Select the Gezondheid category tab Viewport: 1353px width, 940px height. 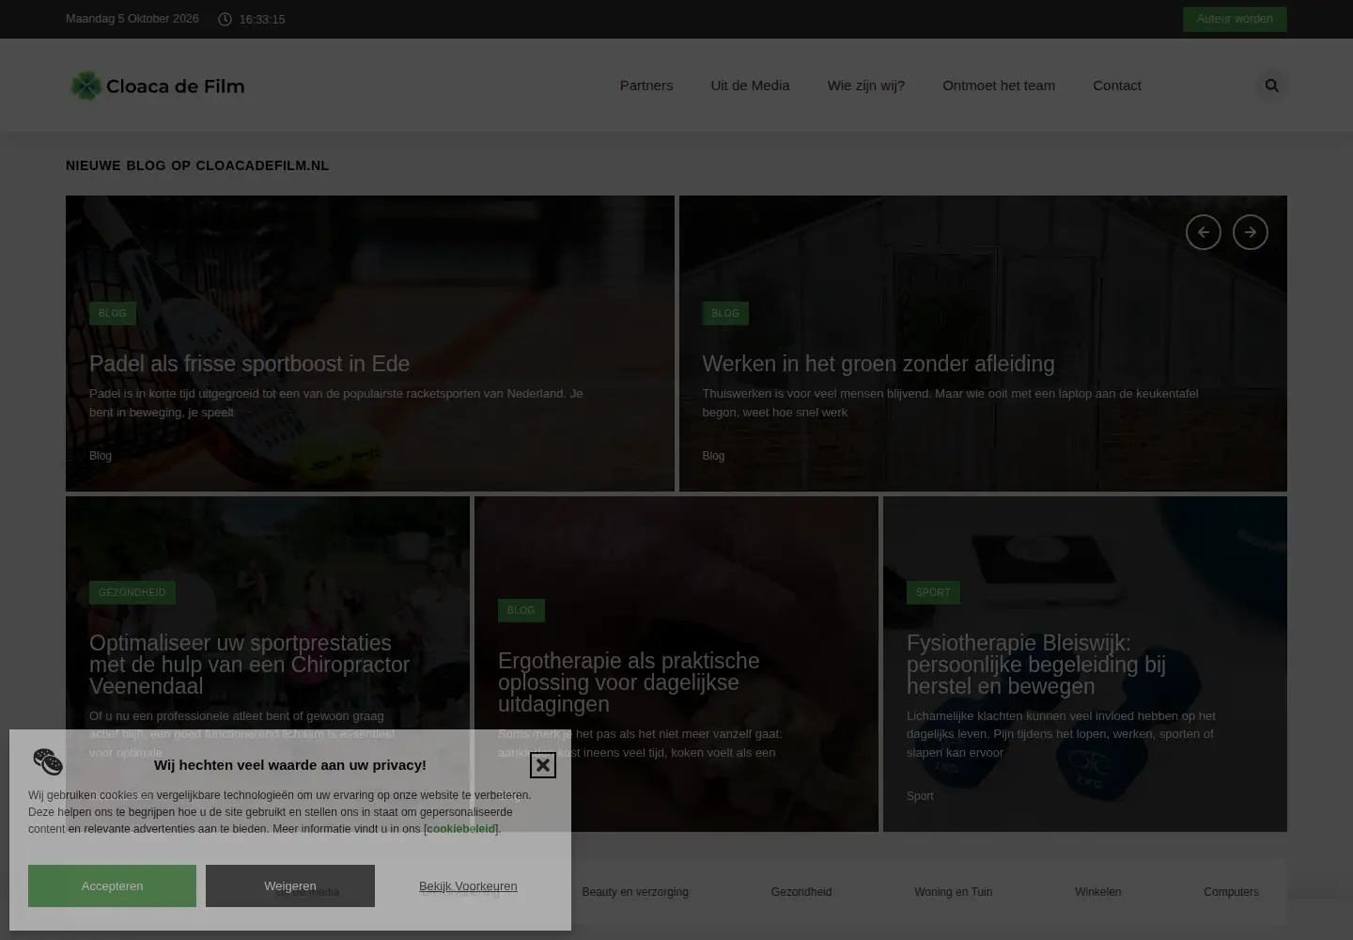point(801,892)
